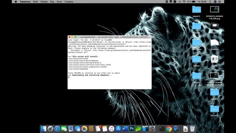Open Reminders with red badge in Dock
236x133 pixels.
(x=98, y=129)
